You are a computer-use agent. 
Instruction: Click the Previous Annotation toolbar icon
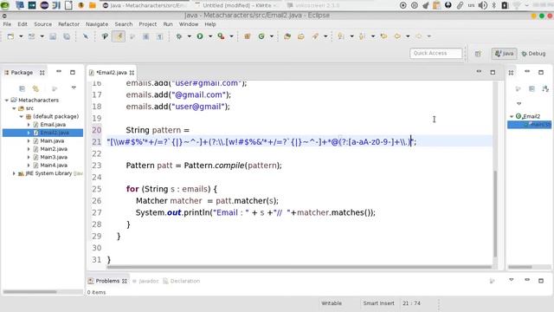[362, 36]
